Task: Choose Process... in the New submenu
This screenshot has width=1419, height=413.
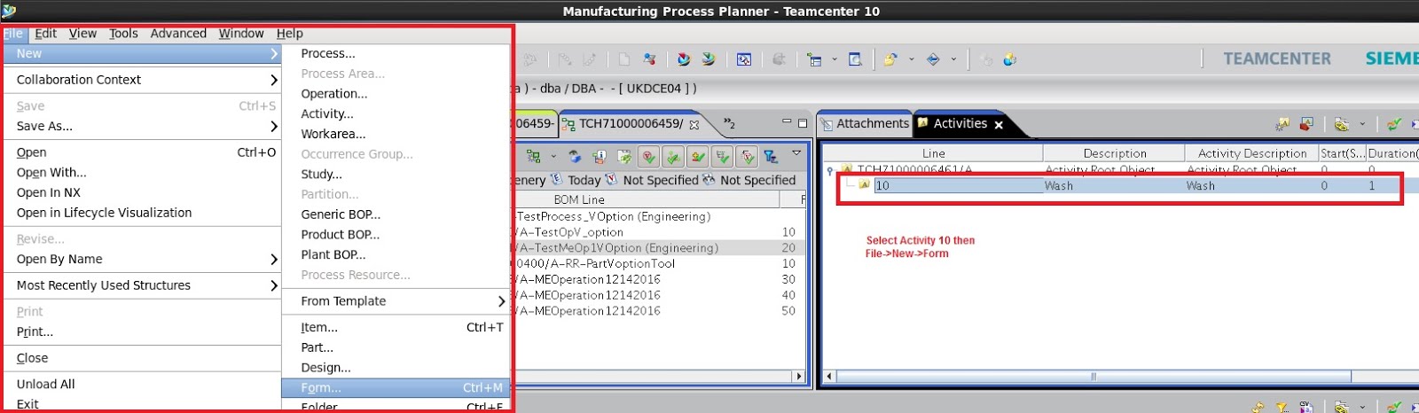Action: 328,53
